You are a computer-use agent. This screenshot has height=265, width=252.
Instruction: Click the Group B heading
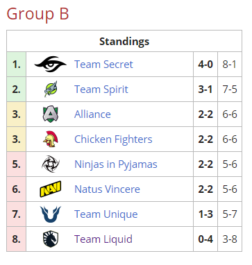point(37,14)
